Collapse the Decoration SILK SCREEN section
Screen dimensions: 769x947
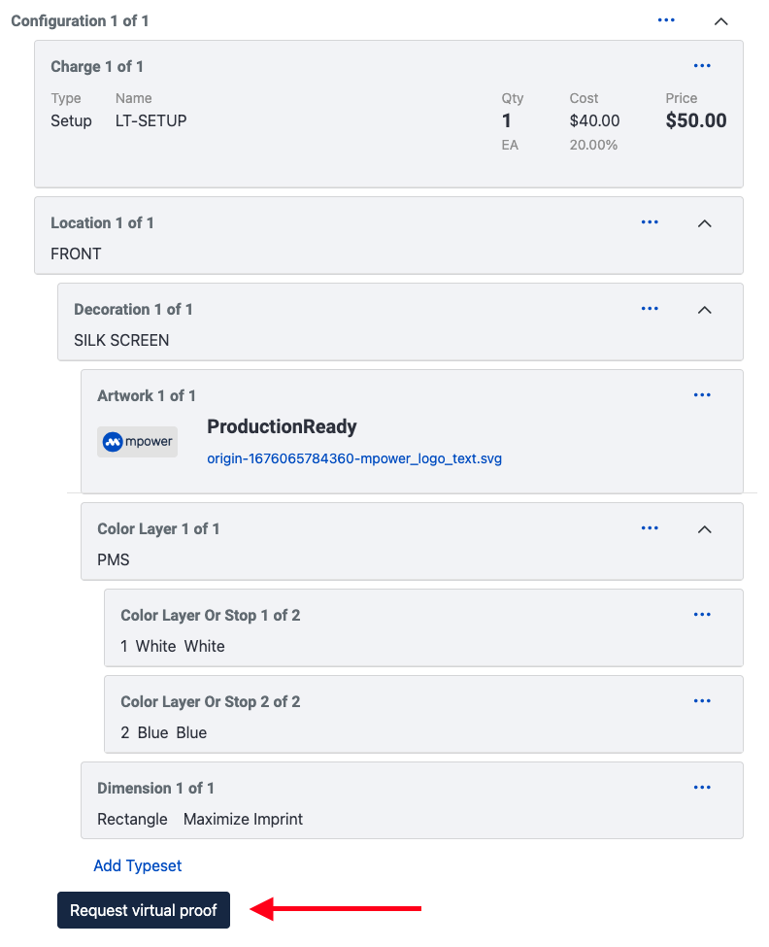(x=704, y=310)
